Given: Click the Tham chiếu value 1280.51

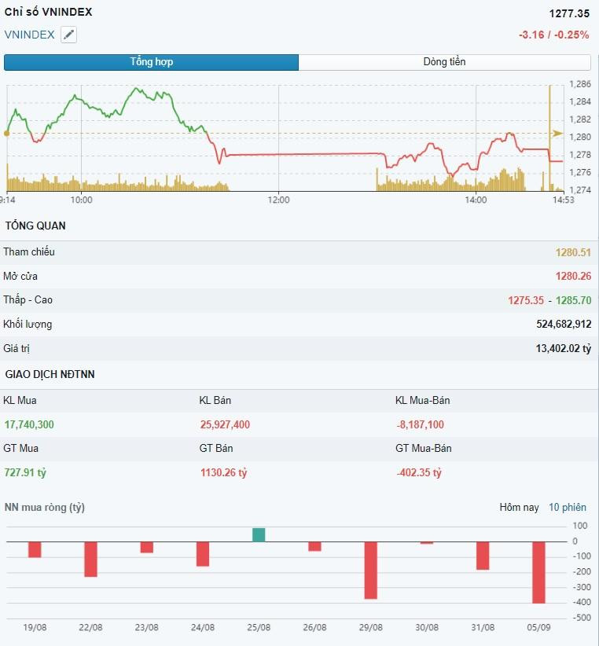Looking at the screenshot, I should (573, 252).
